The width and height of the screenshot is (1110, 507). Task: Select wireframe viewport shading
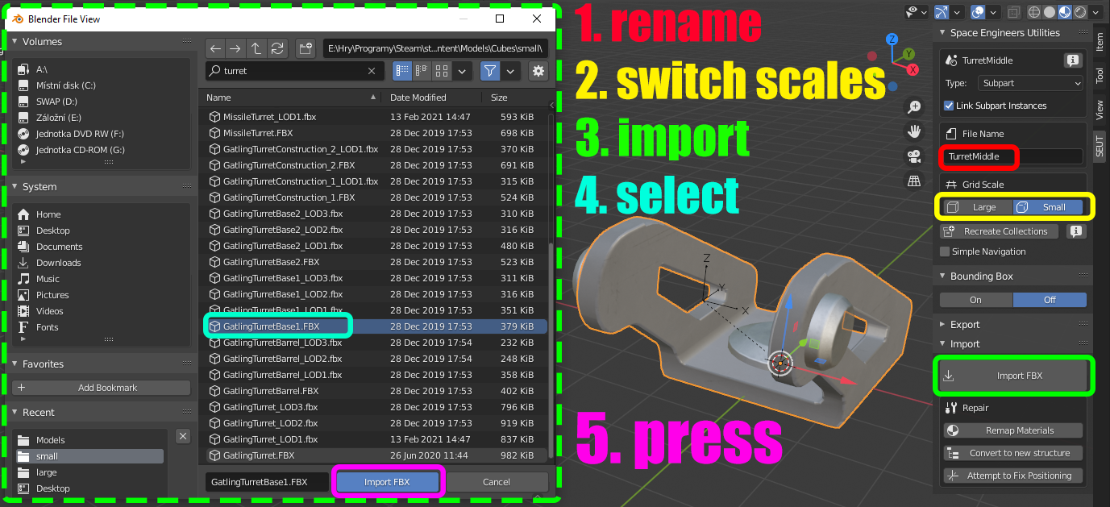coord(1035,12)
